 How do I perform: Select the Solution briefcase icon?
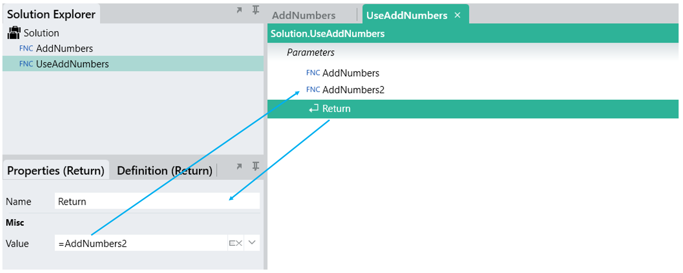tap(14, 33)
